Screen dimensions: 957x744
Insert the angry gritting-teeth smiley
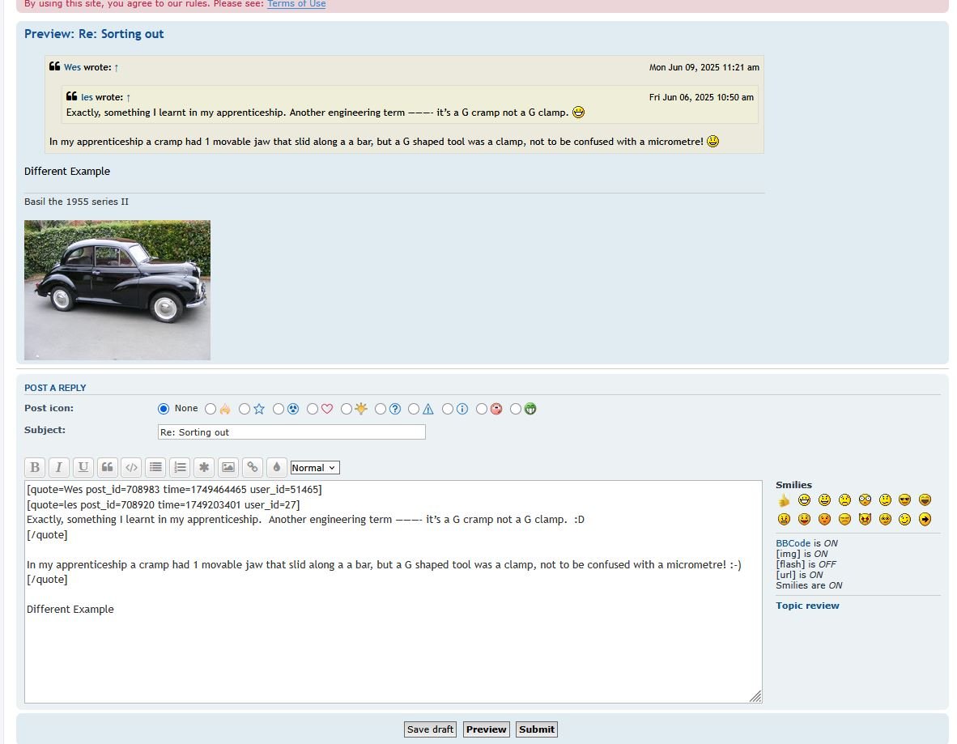point(784,520)
